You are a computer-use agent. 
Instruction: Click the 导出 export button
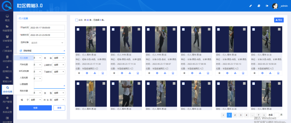279,20
